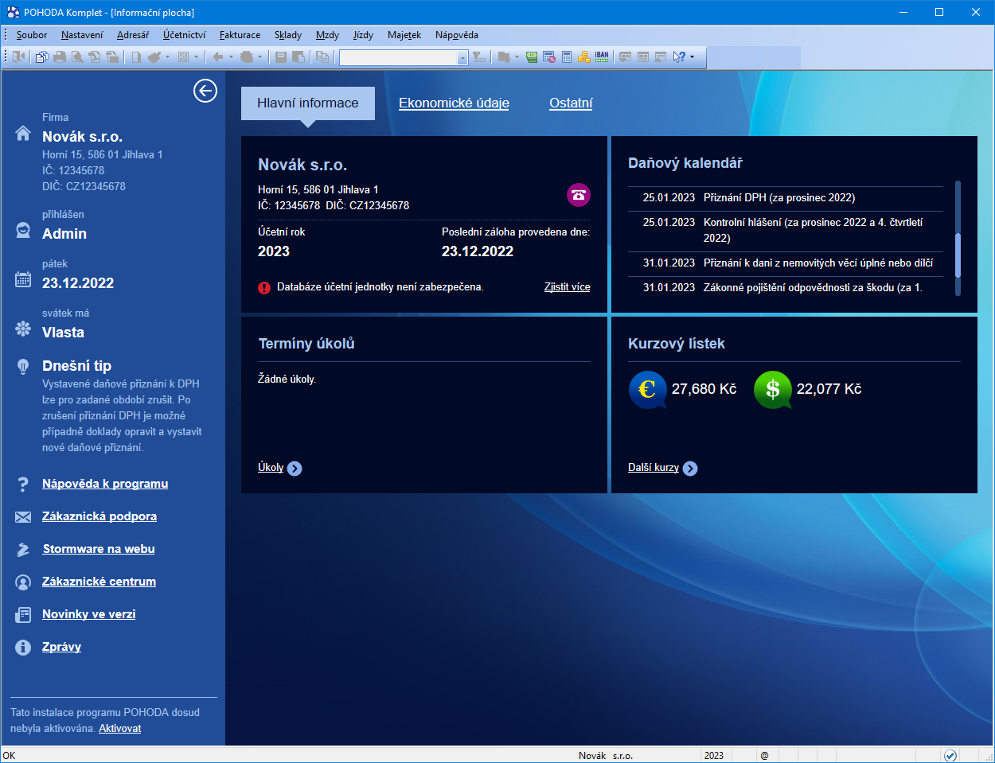This screenshot has width=995, height=763.
Task: Expand the dropdown arrow beside the QR icon
Action: click(196, 56)
